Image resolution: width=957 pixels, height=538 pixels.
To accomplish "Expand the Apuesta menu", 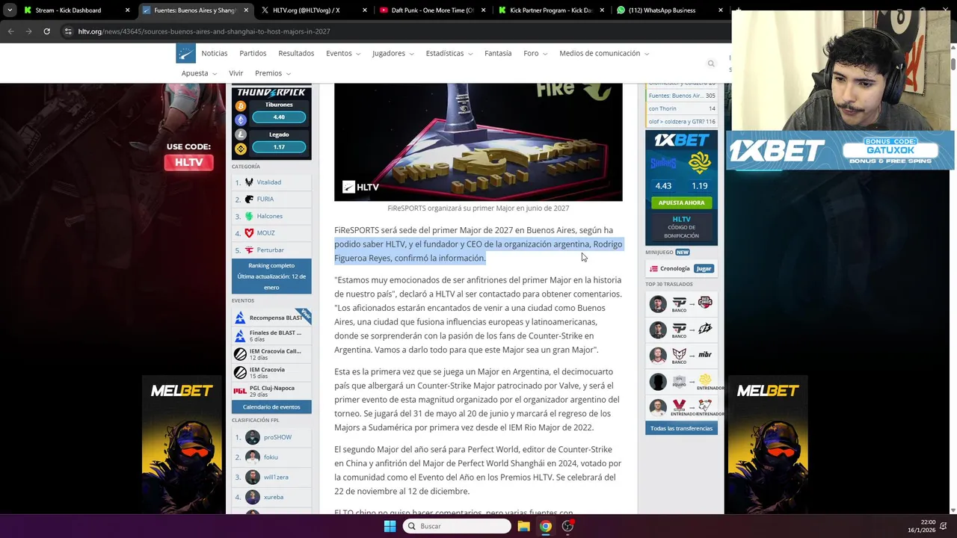I will [199, 73].
